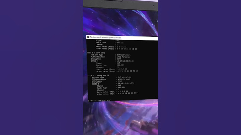Click '802.11n' radio type under SSID 6

click(120, 65)
